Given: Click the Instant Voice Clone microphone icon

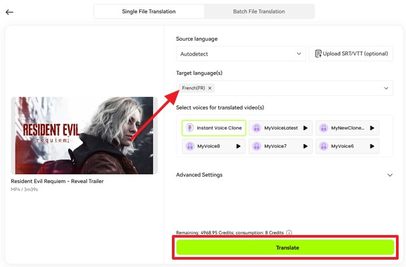Looking at the screenshot, I should click(189, 127).
